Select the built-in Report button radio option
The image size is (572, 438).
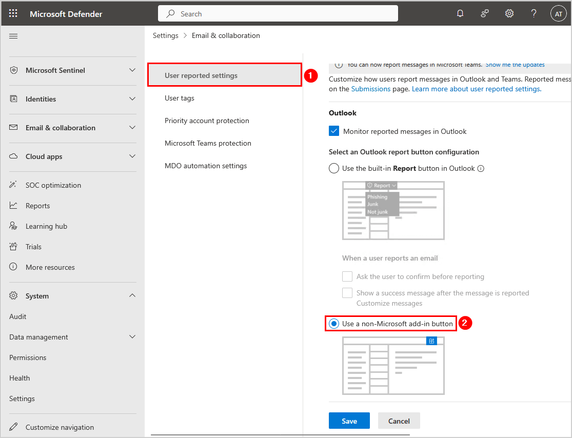click(334, 168)
